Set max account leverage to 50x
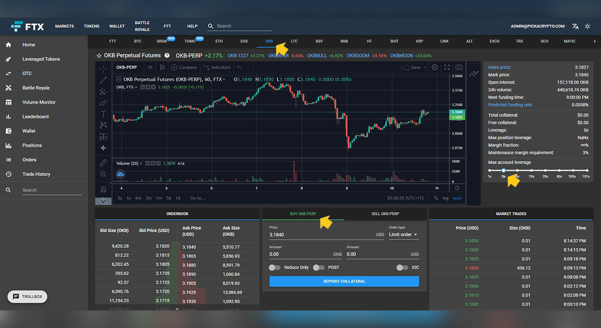Image resolution: width=601 pixels, height=328 pixels. 559,170
